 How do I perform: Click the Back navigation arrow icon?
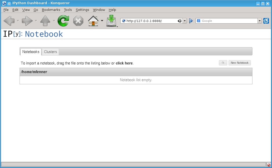coord(9,21)
